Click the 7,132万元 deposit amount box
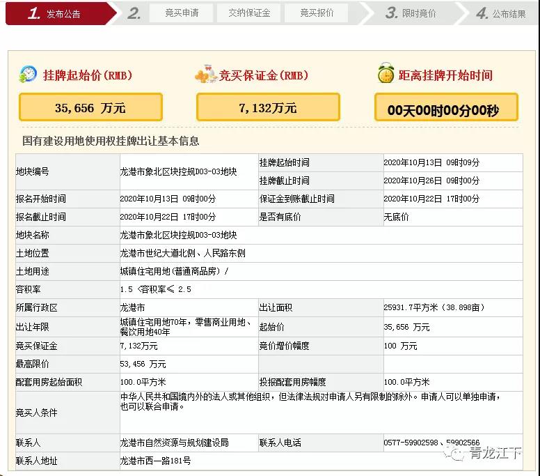 click(268, 107)
